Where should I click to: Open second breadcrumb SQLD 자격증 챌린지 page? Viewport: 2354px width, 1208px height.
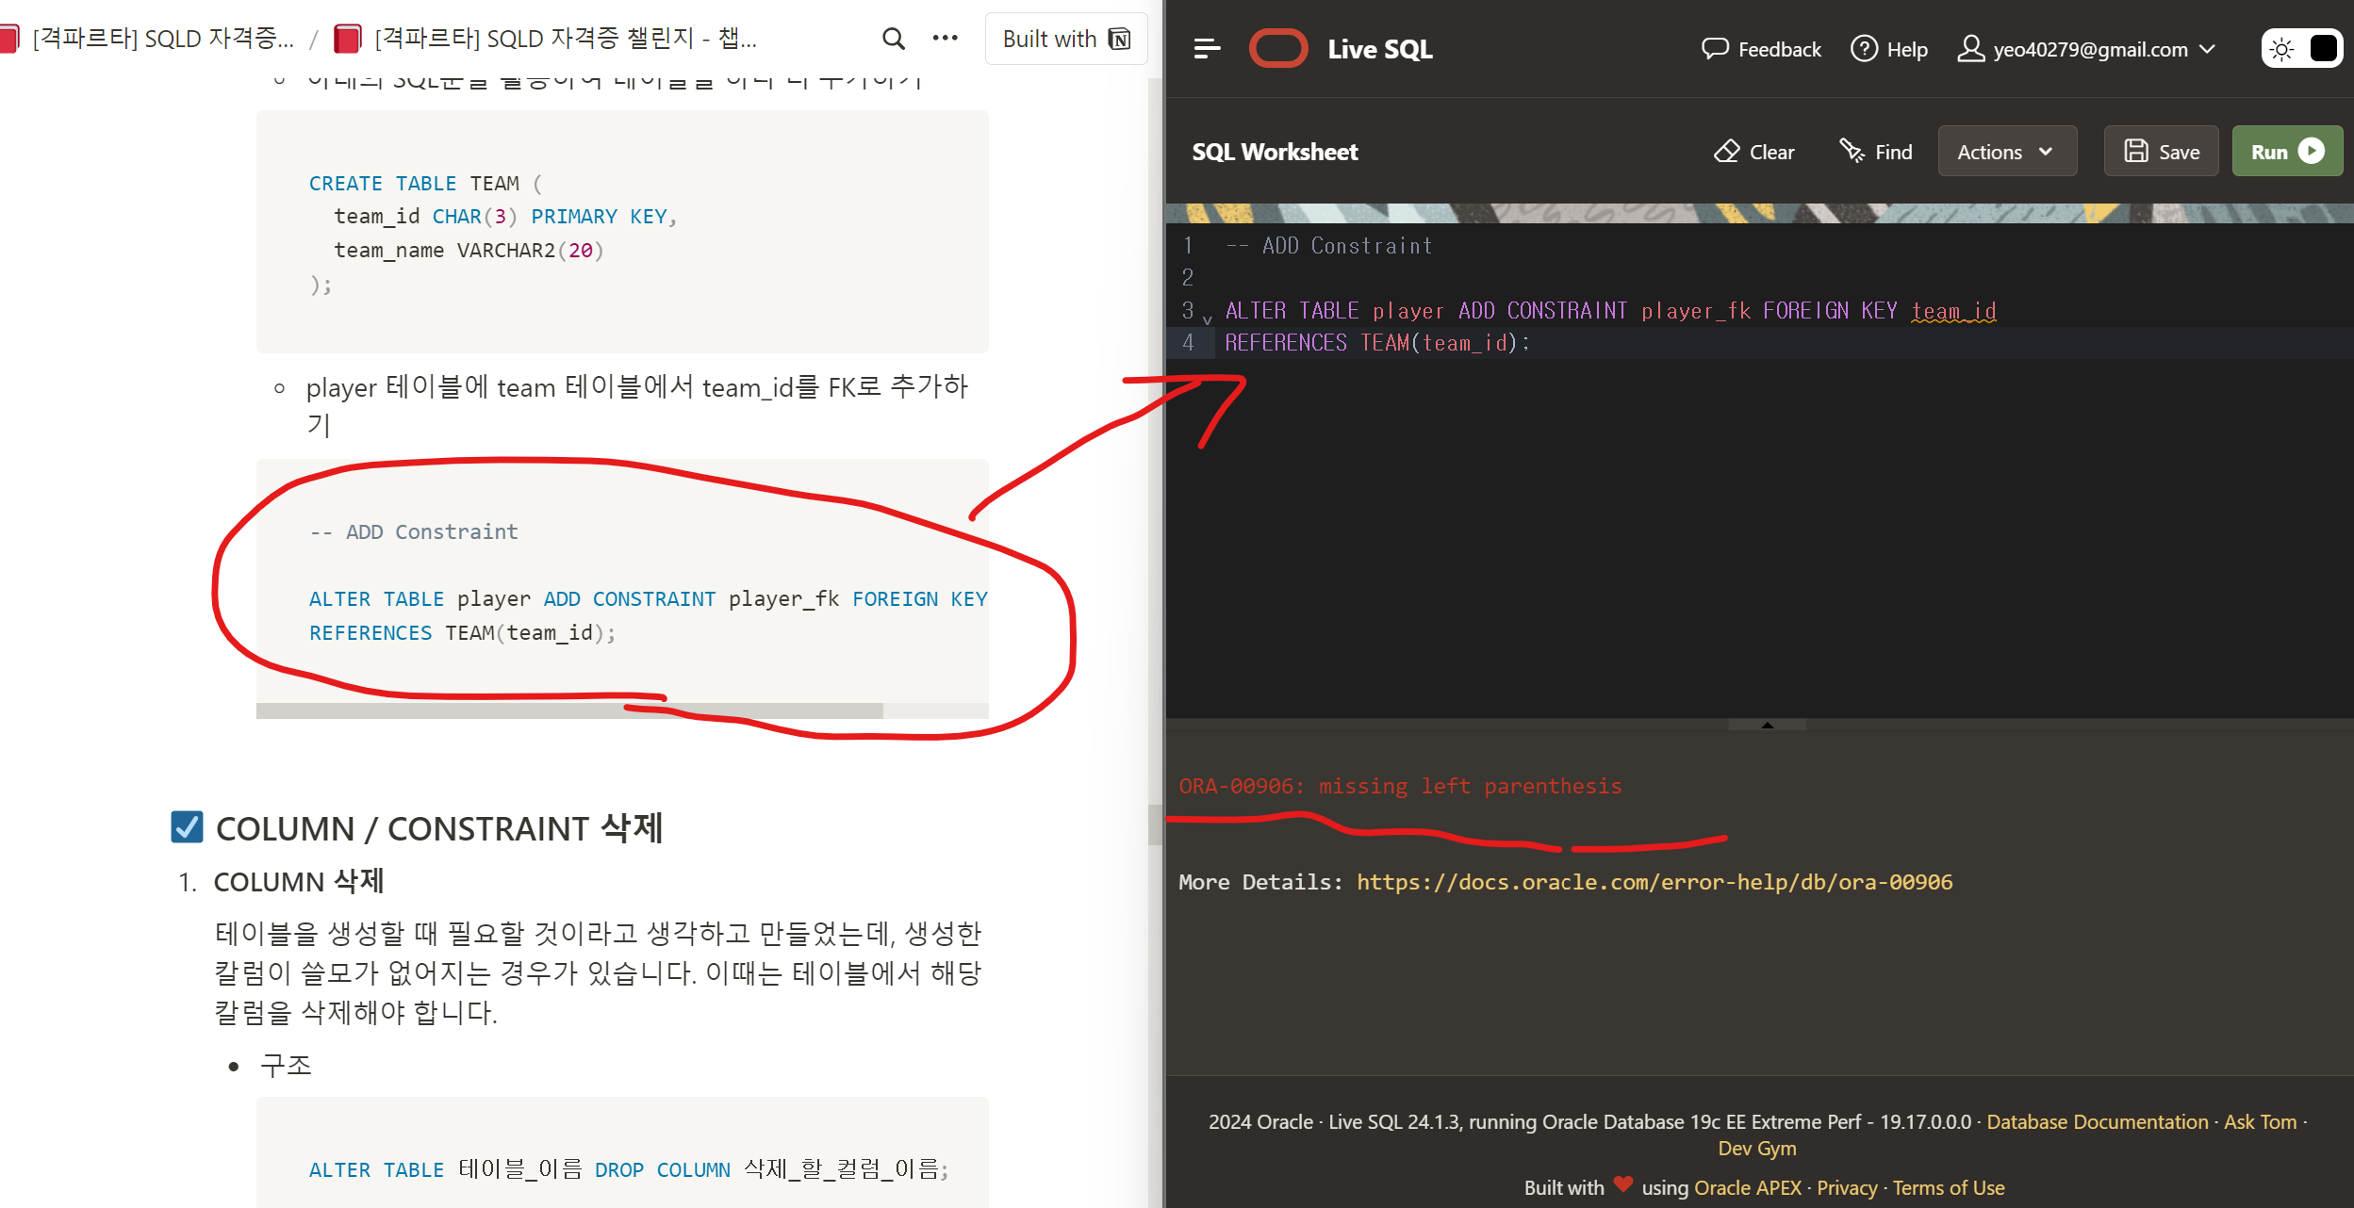click(546, 39)
